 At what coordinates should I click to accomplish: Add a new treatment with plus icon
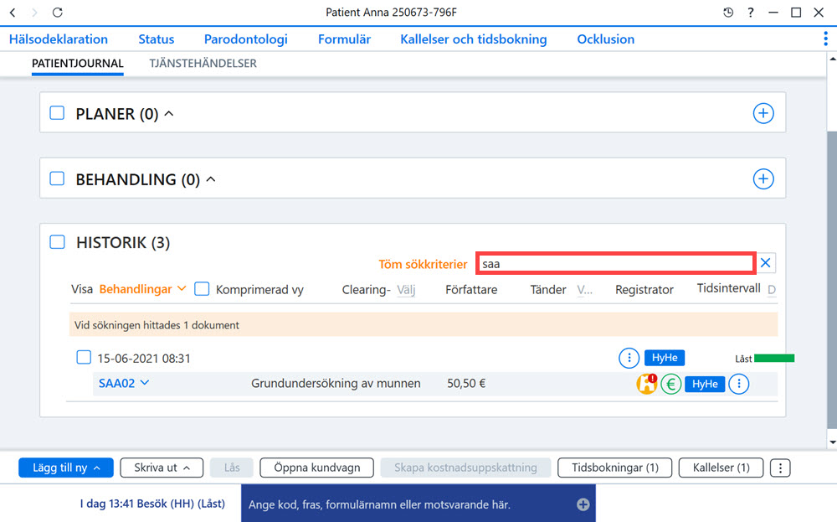tap(763, 179)
